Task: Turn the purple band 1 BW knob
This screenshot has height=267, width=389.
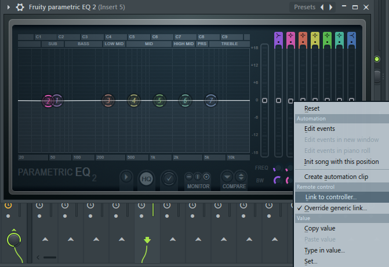Action: pos(277,180)
